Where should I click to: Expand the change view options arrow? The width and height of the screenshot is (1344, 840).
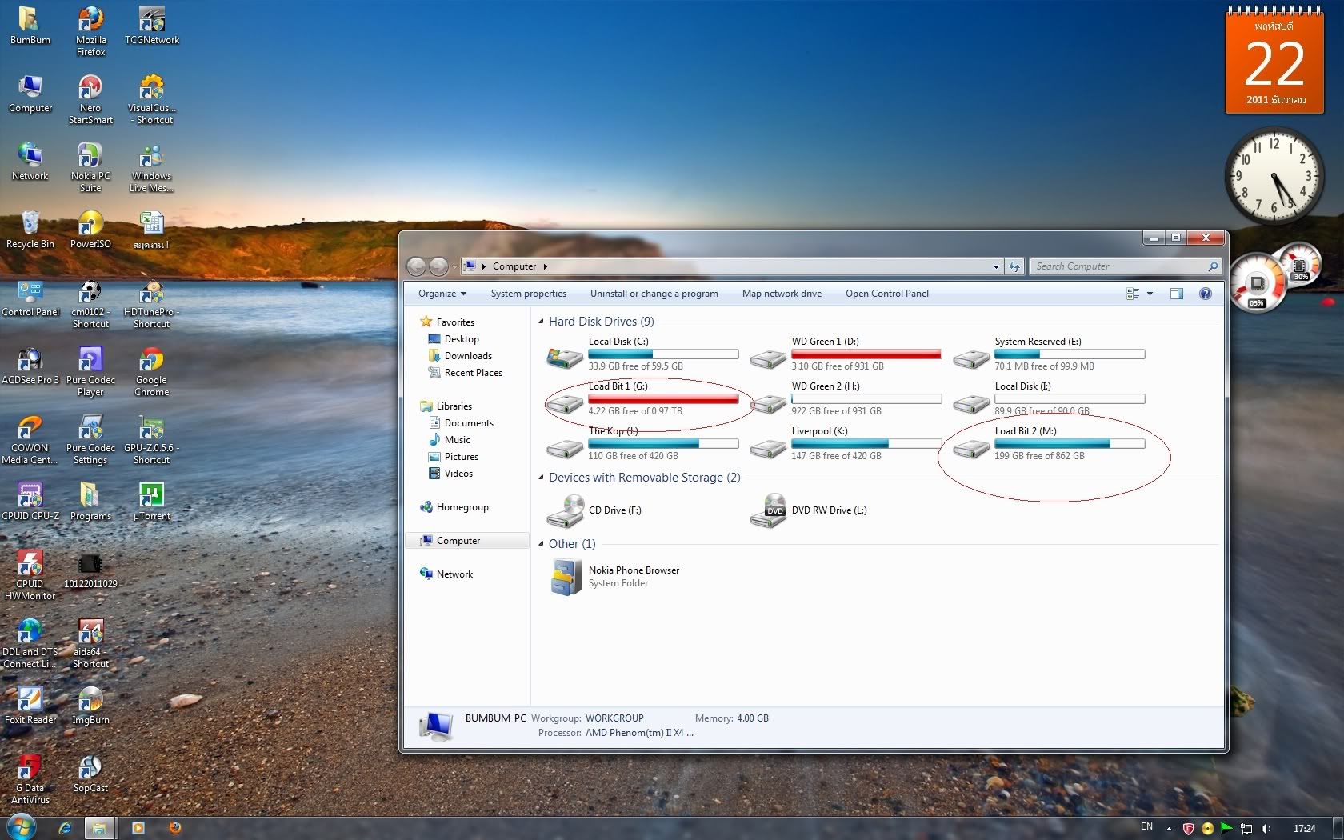(x=1150, y=294)
